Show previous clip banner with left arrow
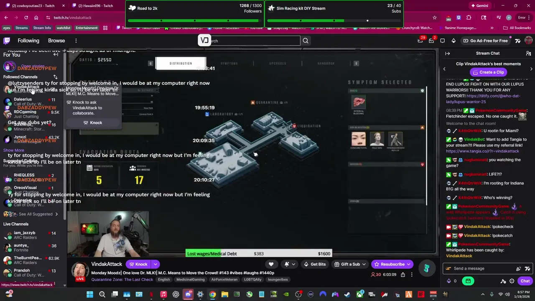This screenshot has width=535, height=301. click(444, 69)
